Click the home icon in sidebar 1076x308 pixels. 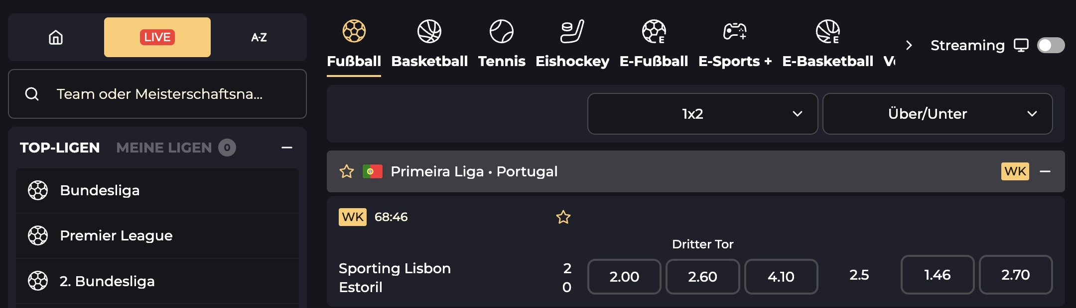pyautogui.click(x=56, y=37)
